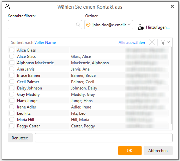Image resolution: width=180 pixels, height=161 pixels.
Task: Expand the filter options chevron
Action: [168, 42]
